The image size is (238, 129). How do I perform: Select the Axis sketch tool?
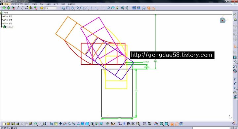pyautogui.click(x=91, y=8)
